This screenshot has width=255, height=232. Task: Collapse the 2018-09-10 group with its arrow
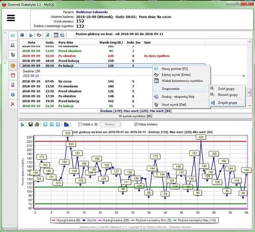pyautogui.click(x=244, y=76)
